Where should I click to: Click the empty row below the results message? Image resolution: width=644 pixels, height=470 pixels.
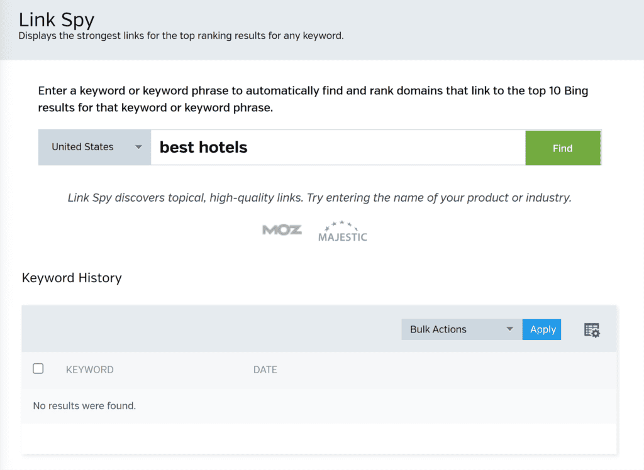(x=319, y=438)
